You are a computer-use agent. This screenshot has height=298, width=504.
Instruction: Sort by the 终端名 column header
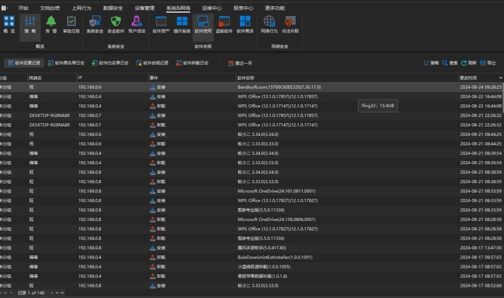point(52,78)
